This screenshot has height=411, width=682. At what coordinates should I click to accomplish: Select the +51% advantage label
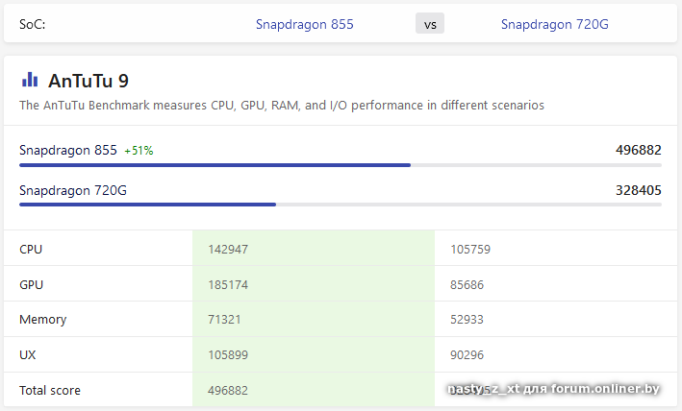139,151
